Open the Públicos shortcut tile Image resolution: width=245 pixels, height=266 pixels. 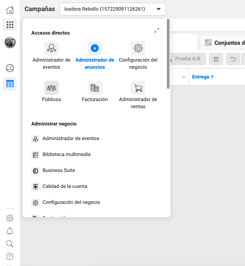coord(51,91)
